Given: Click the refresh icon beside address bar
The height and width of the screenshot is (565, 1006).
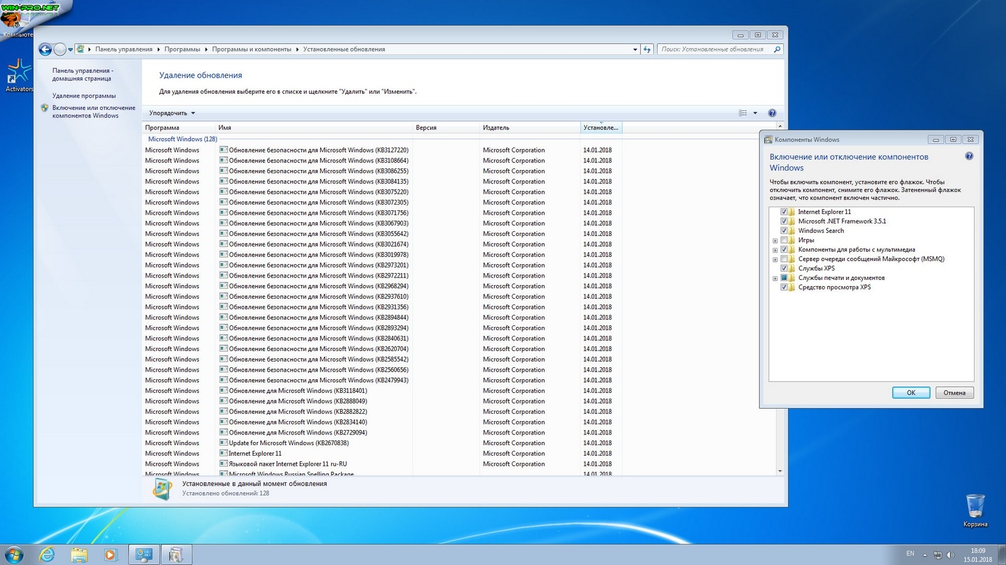Looking at the screenshot, I should (647, 50).
